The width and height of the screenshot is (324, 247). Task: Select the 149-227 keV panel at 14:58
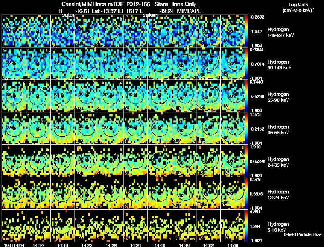(232, 31)
